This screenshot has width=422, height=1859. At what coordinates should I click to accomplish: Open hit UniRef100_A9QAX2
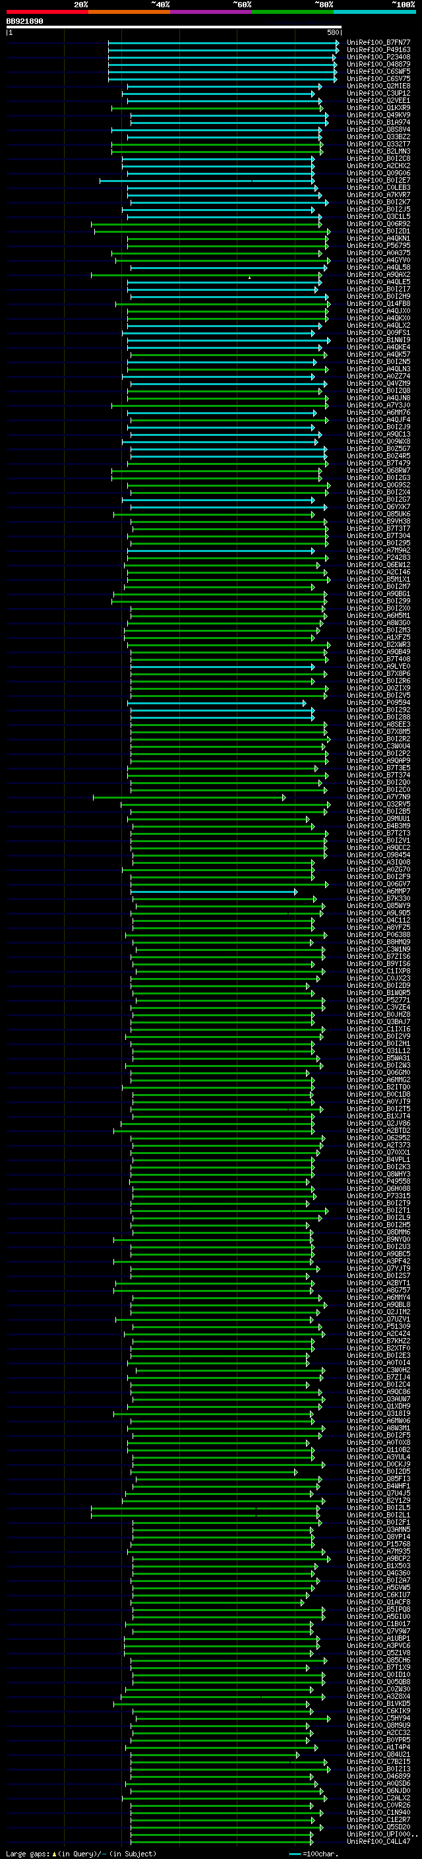(378, 274)
